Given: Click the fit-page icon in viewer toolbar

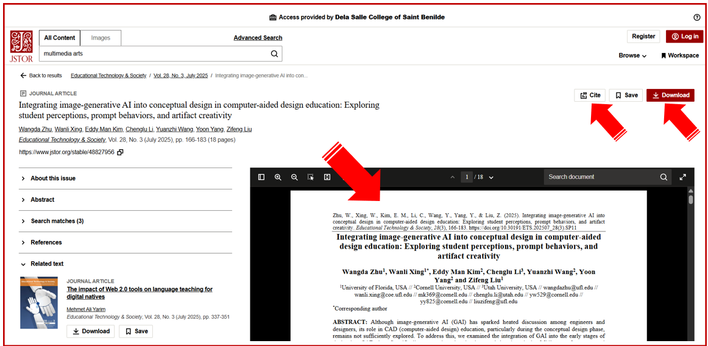Looking at the screenshot, I should point(327,177).
